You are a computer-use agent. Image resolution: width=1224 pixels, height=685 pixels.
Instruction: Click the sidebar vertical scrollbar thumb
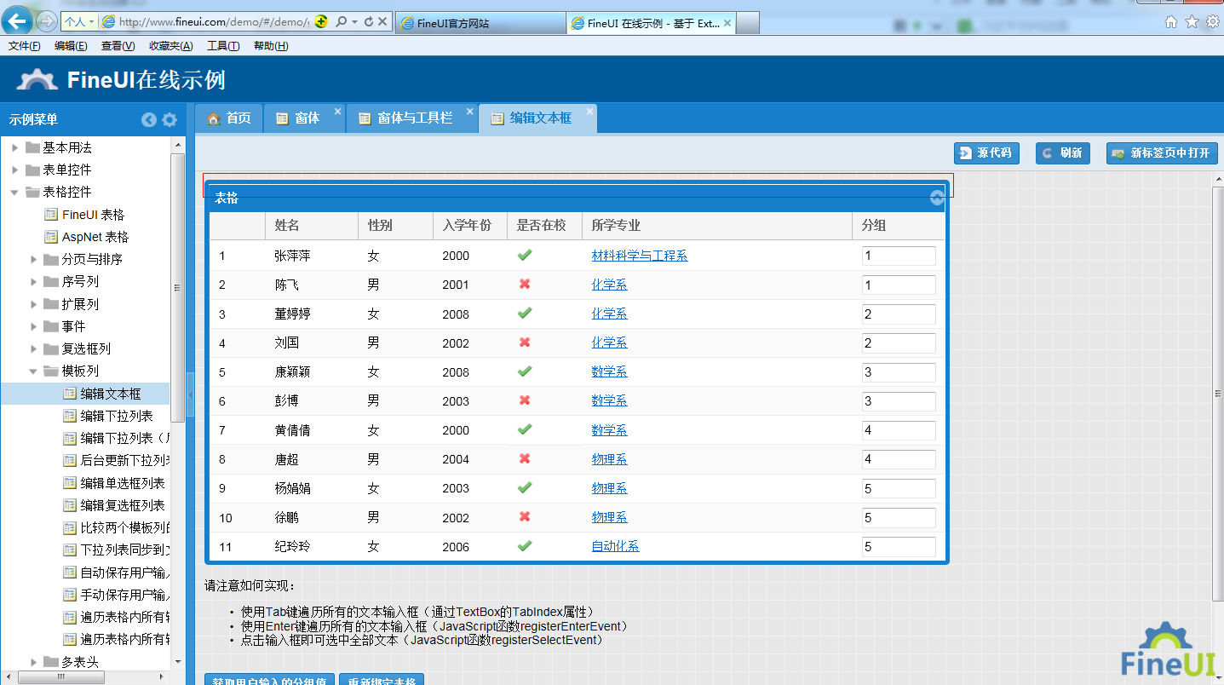[177, 288]
